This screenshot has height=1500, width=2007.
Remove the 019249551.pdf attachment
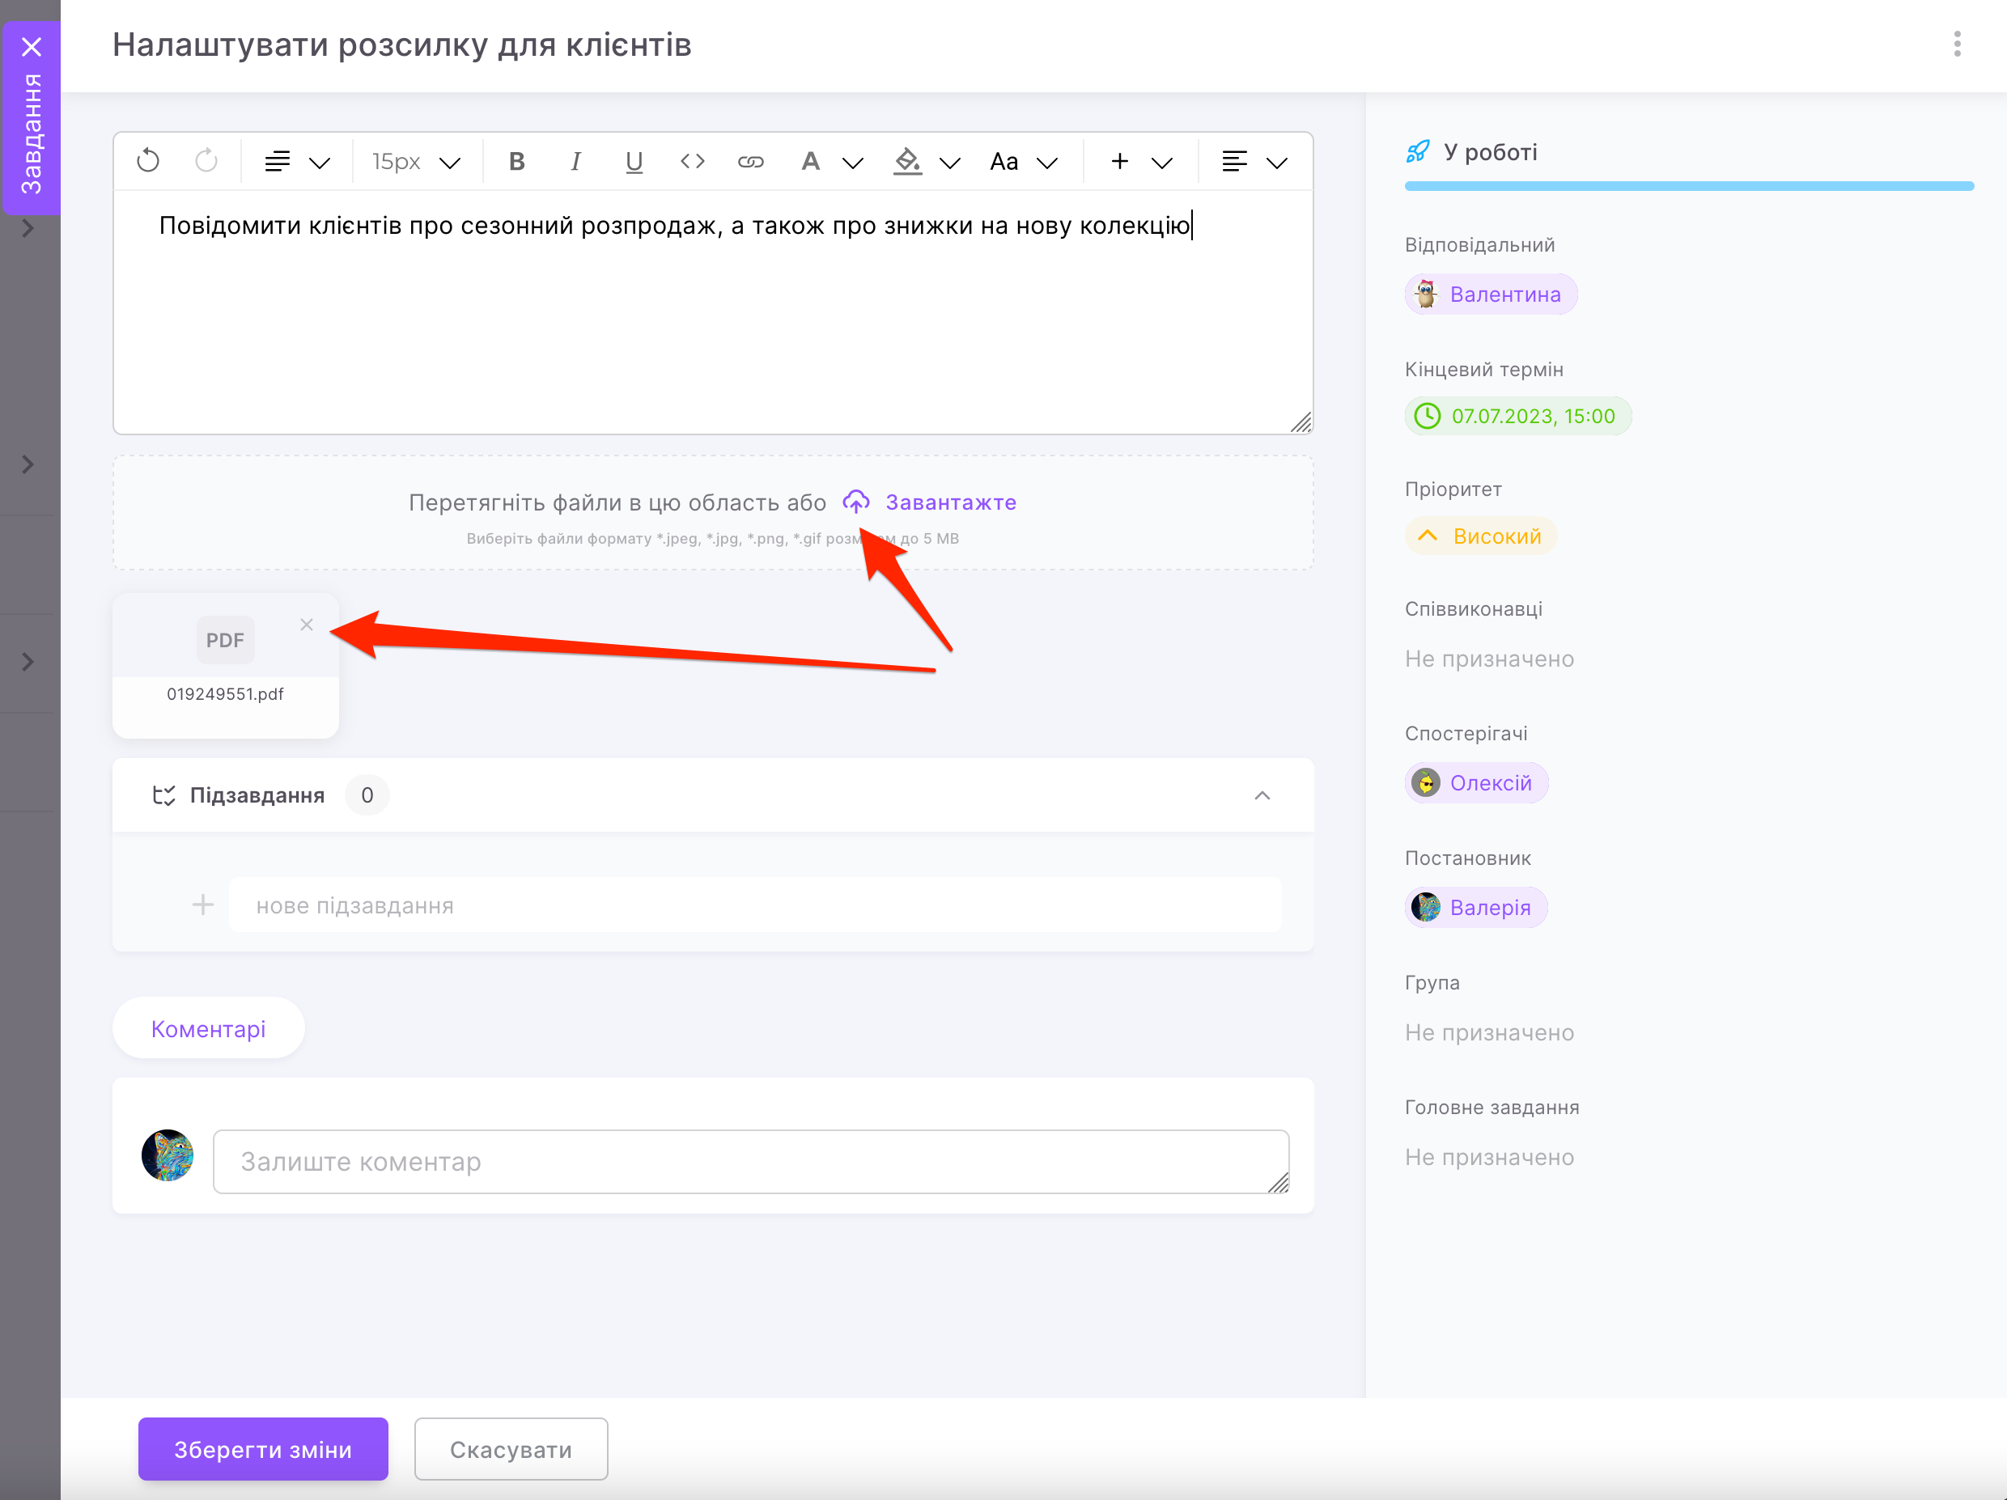coord(307,625)
